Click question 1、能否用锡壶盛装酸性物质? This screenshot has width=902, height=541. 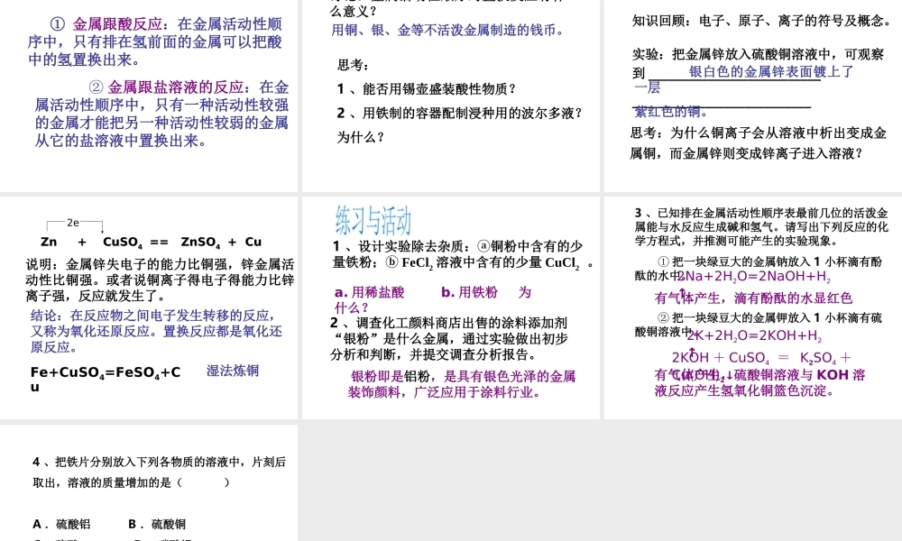pos(427,89)
